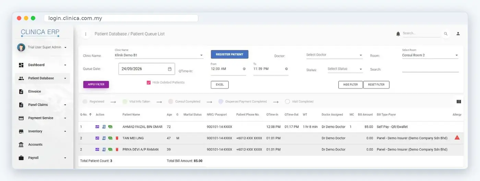Select the Visit Completed status circle
The image size is (480, 181).
click(x=287, y=102)
